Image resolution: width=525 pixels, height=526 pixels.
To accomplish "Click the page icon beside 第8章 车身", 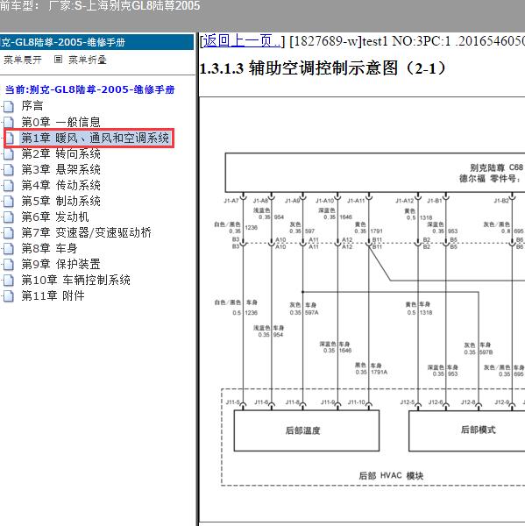I will coord(9,249).
